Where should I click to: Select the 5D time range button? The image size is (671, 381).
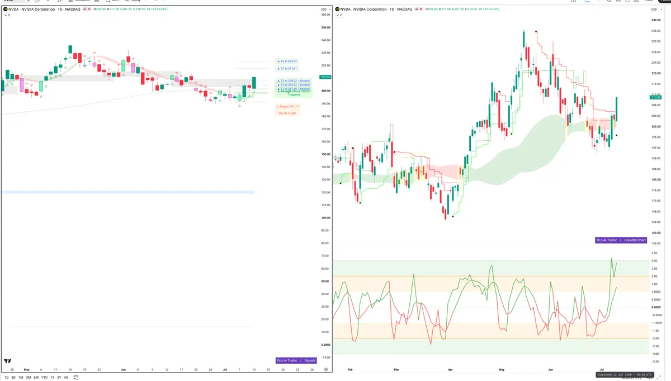14,377
